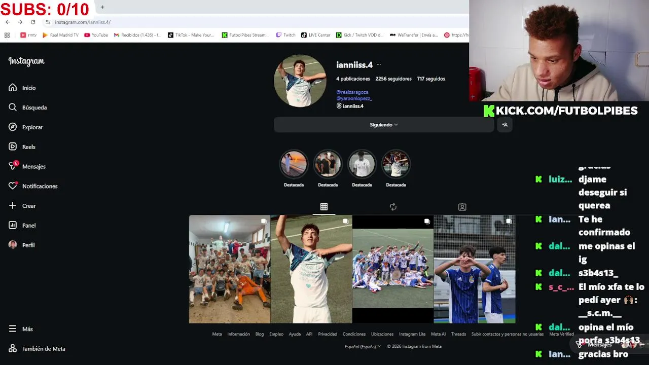Open the Panel dashboard
Screen dimensions: 649x365
click(22, 226)
